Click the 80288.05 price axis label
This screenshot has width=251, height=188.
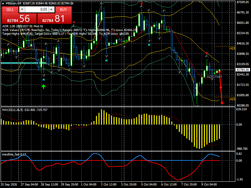tap(243, 105)
